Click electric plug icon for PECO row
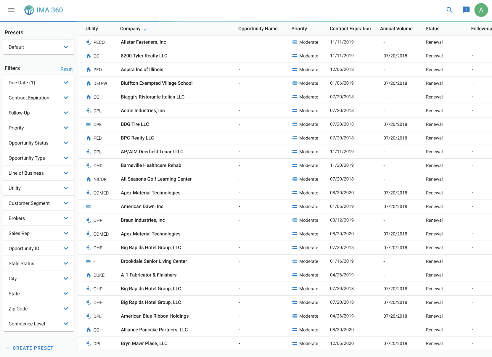 88,42
